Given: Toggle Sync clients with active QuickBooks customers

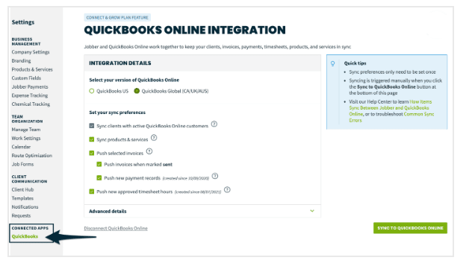Looking at the screenshot, I should [92, 126].
